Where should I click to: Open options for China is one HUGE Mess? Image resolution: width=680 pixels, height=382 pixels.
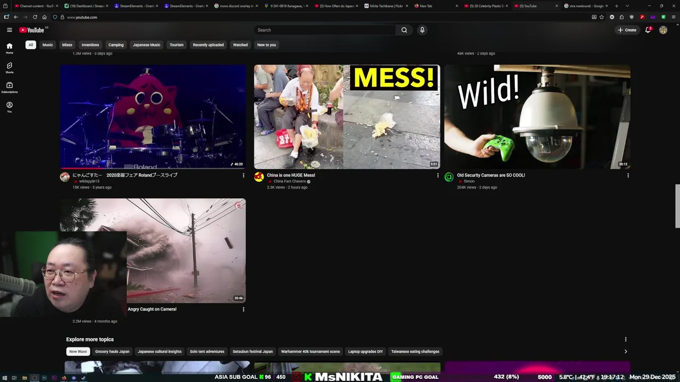(x=438, y=175)
